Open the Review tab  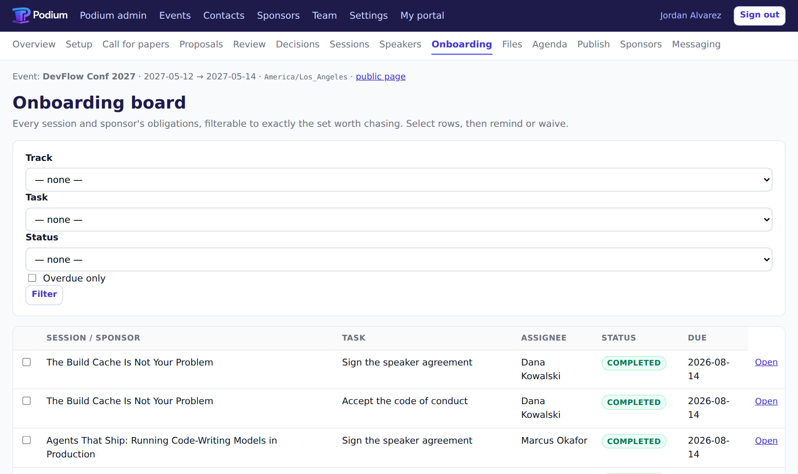pos(249,44)
